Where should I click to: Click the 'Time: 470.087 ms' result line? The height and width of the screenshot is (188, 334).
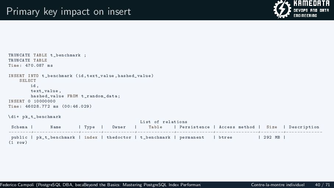[x=31, y=66]
